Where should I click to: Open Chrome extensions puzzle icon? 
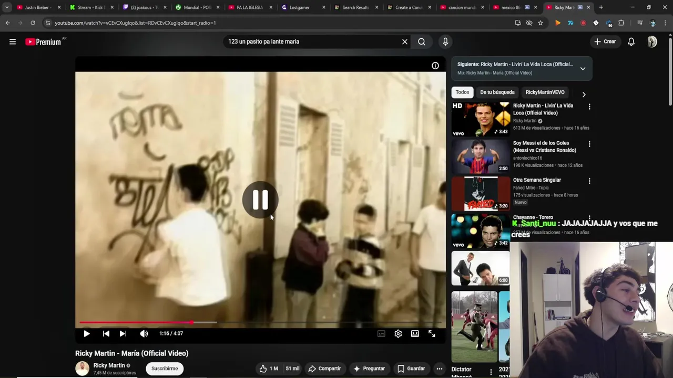tap(621, 23)
